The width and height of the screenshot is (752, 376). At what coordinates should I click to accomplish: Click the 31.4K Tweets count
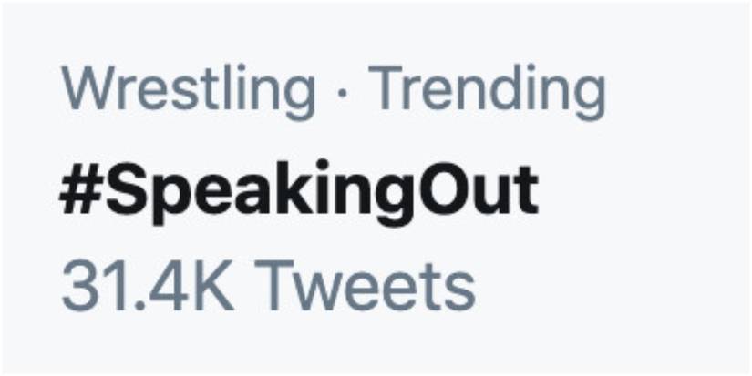[x=267, y=286]
